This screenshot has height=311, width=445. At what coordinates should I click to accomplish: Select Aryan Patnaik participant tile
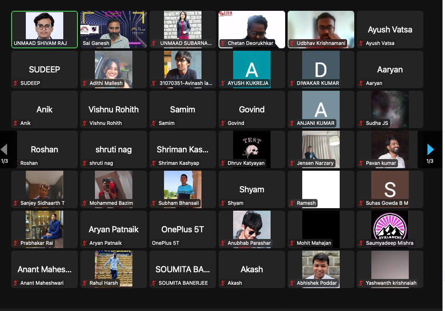coord(114,229)
